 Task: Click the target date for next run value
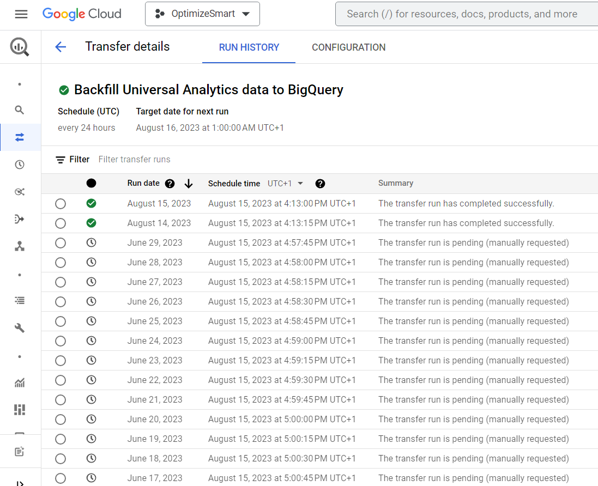(210, 127)
